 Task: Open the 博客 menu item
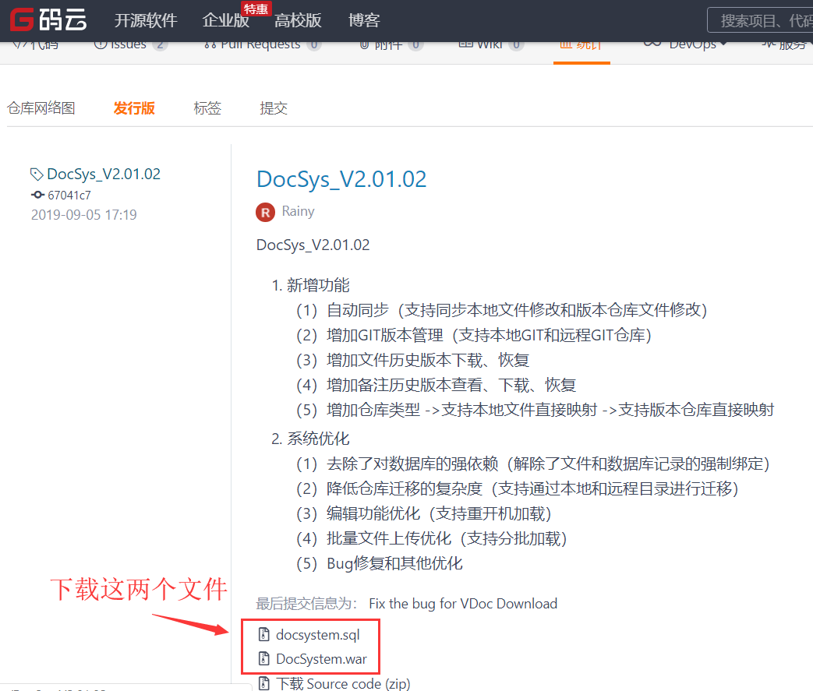[x=364, y=20]
